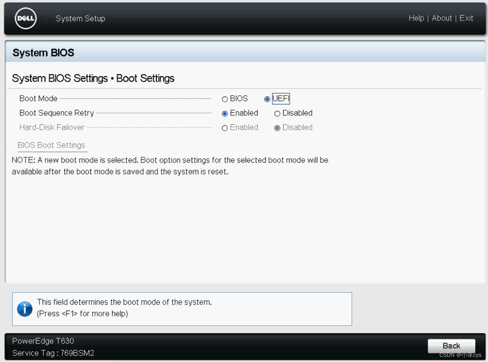The image size is (488, 362).
Task: Enable Boot Sequence Retry
Action: 225,114
